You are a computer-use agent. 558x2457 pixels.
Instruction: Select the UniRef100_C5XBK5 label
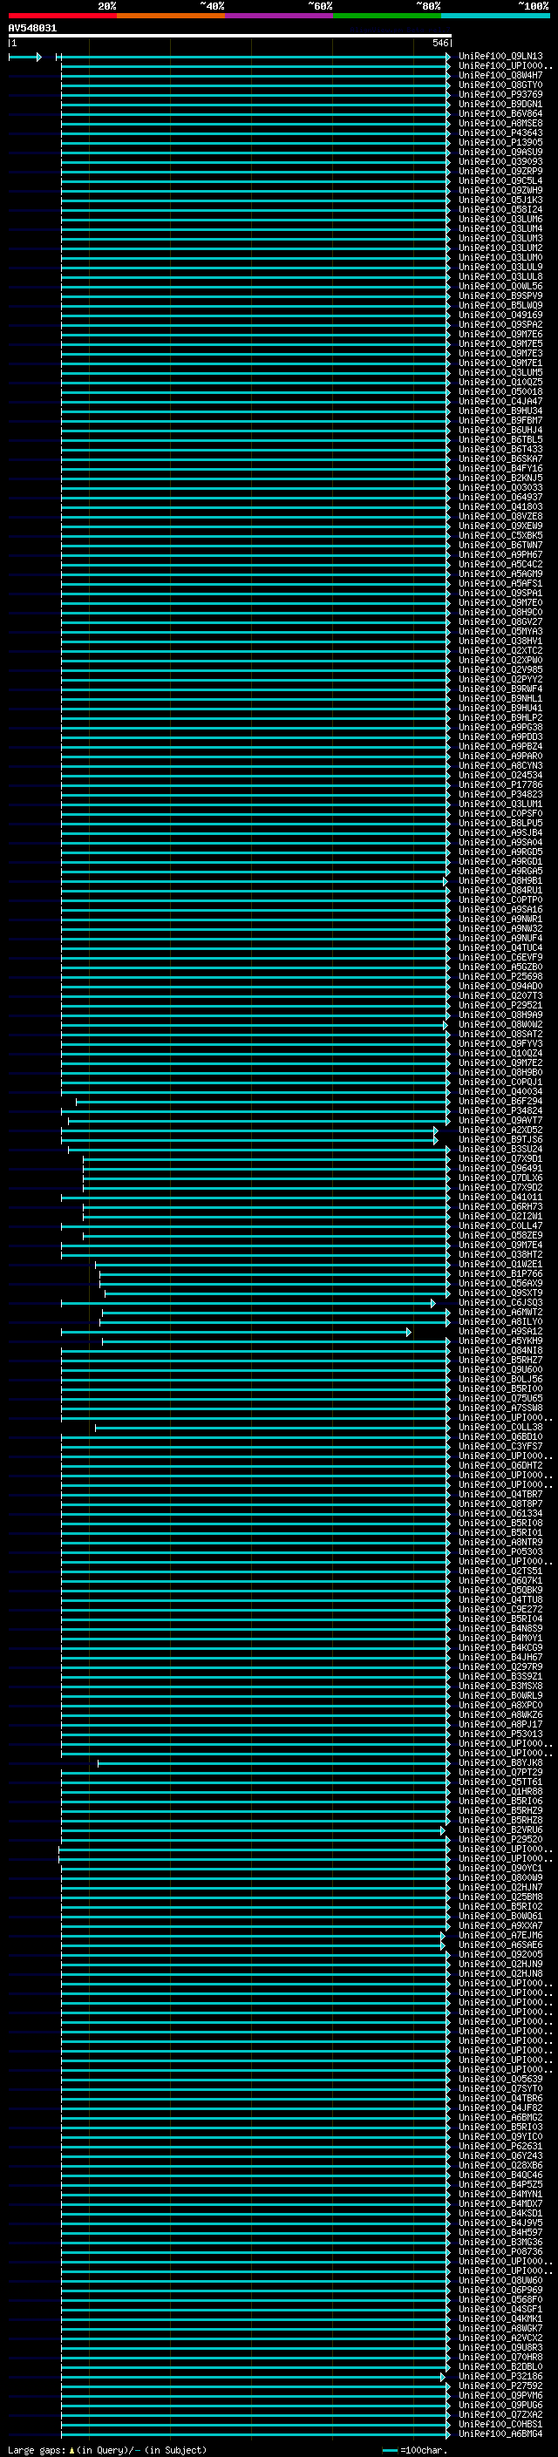pos(500,535)
